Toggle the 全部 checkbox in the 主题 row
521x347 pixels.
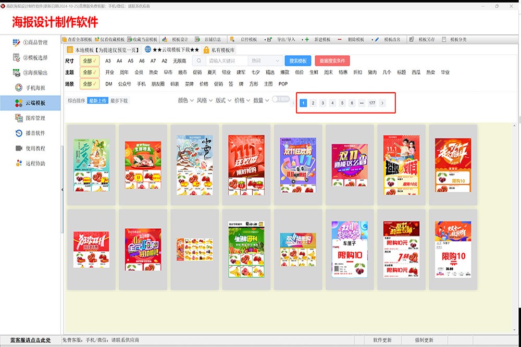pyautogui.click(x=89, y=72)
